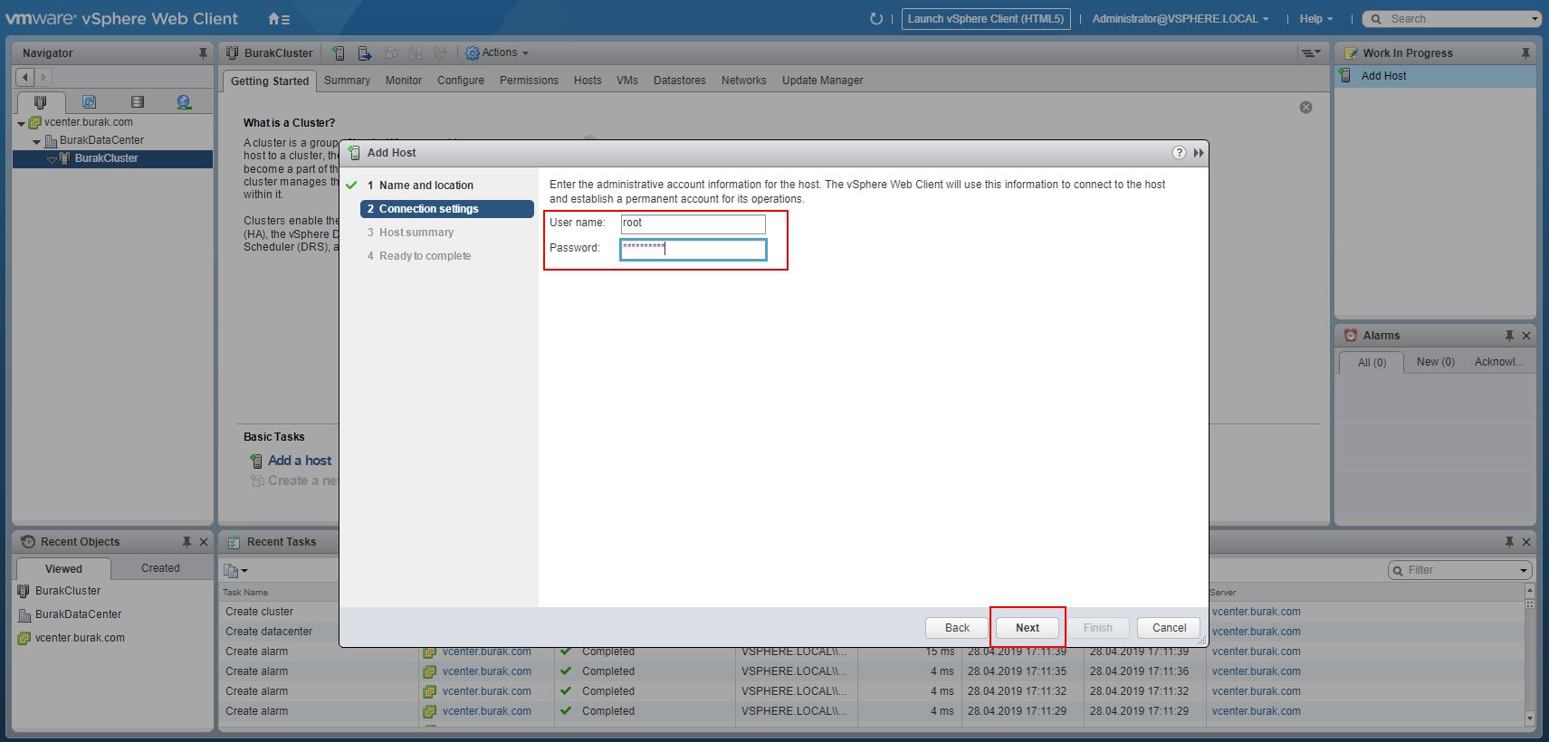Open the search box dropdown arrow
This screenshot has width=1549, height=742.
tap(1535, 19)
